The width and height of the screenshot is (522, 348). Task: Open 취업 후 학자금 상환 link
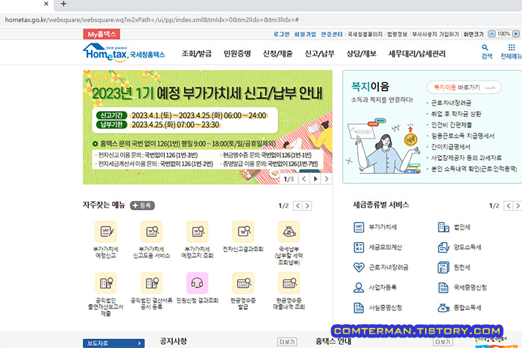click(456, 114)
